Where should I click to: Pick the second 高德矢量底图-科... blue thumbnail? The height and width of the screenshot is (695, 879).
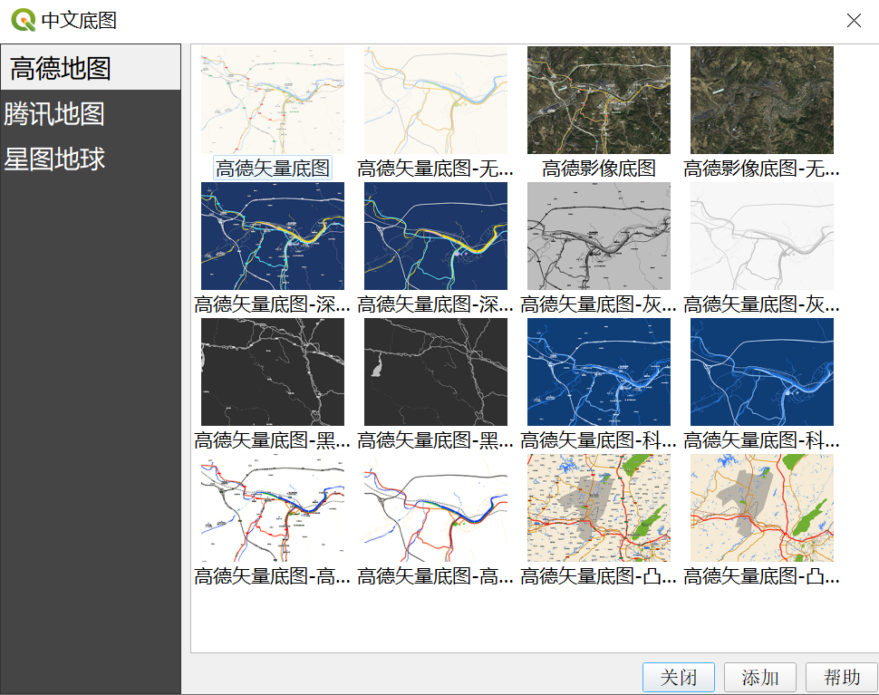[762, 372]
